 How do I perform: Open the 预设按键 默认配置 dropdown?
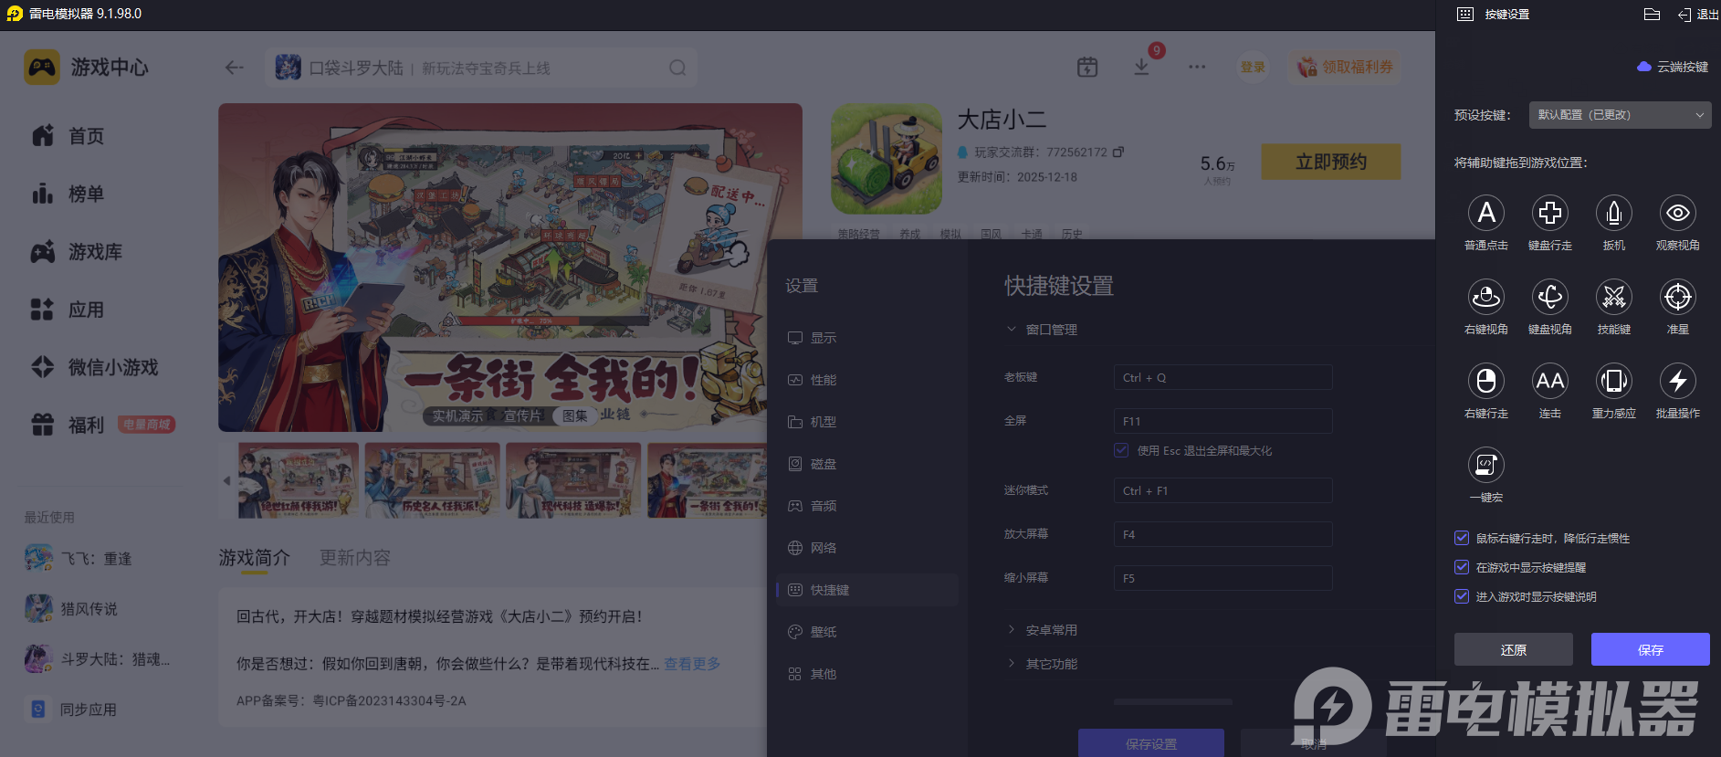tap(1619, 115)
